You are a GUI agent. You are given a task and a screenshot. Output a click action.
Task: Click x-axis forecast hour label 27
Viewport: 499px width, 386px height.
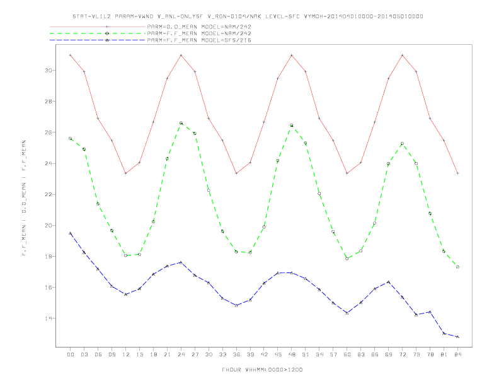[x=195, y=354]
